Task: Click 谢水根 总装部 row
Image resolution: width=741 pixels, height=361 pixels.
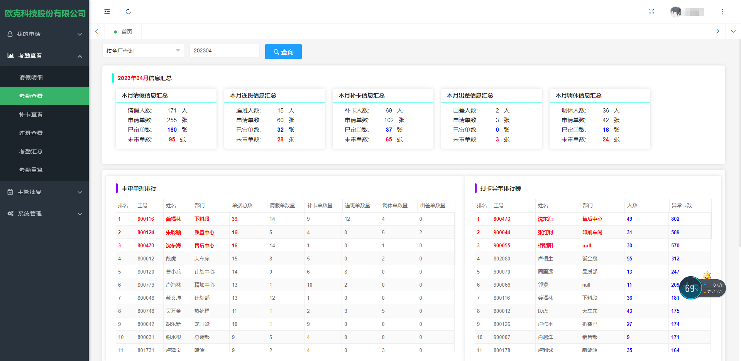Action: click(x=285, y=337)
